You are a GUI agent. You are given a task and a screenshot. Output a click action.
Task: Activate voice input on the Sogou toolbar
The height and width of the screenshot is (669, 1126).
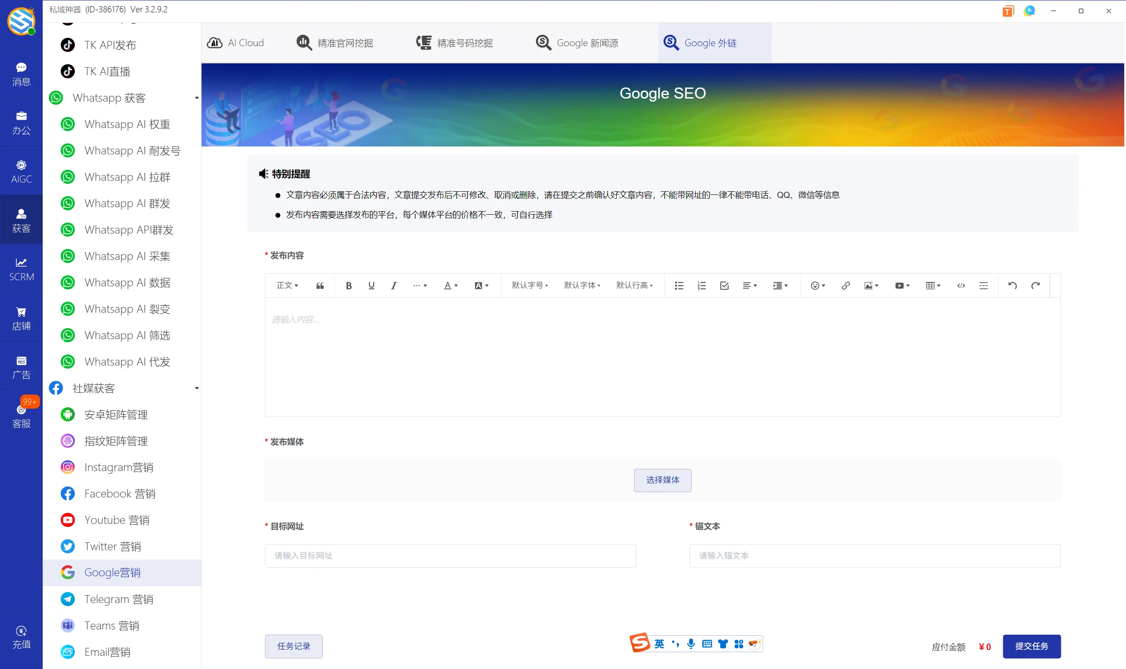[690, 643]
